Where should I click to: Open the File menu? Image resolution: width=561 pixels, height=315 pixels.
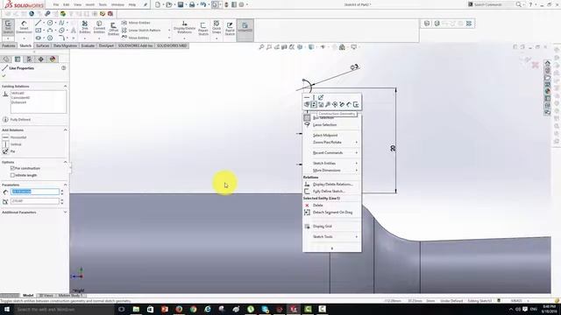(56, 5)
